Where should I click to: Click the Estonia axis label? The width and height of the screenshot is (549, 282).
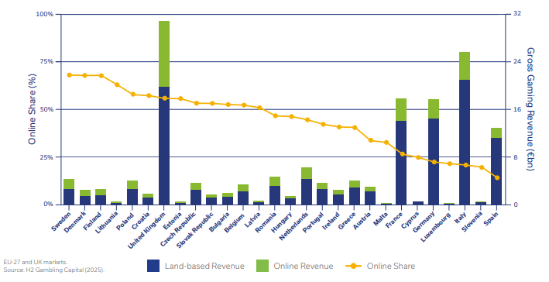[172, 221]
